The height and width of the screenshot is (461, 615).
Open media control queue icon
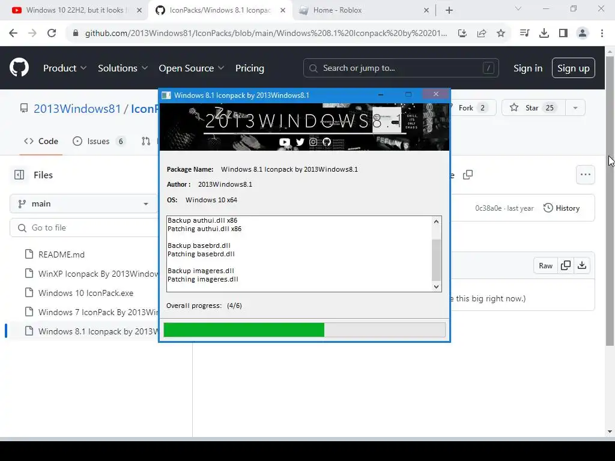[524, 34]
